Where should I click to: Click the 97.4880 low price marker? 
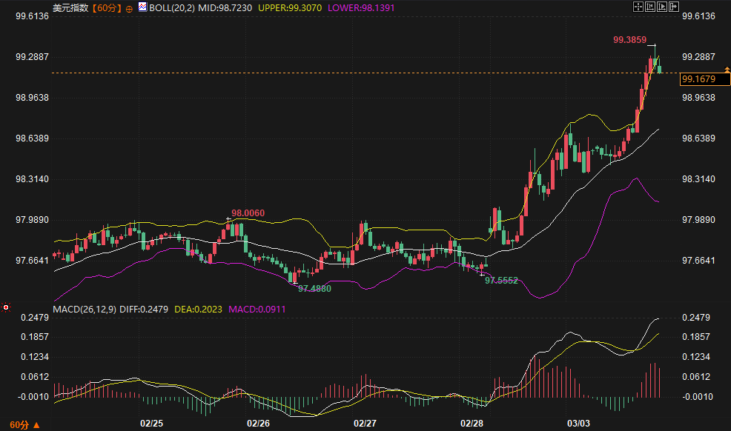click(x=314, y=289)
